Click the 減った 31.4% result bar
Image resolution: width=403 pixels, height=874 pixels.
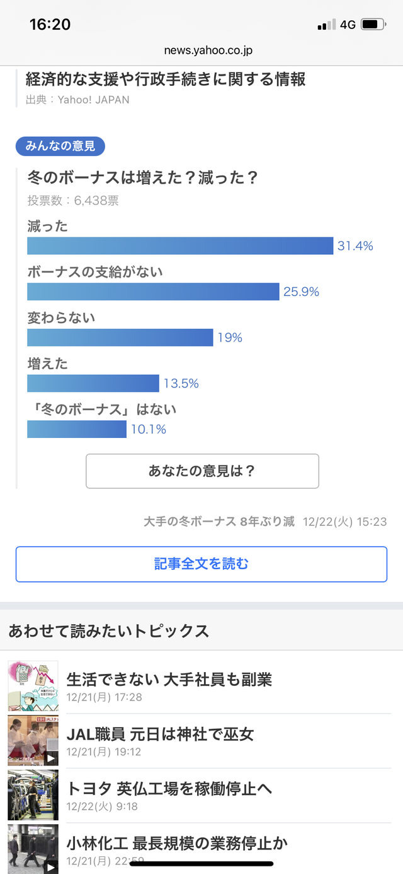pyautogui.click(x=180, y=245)
